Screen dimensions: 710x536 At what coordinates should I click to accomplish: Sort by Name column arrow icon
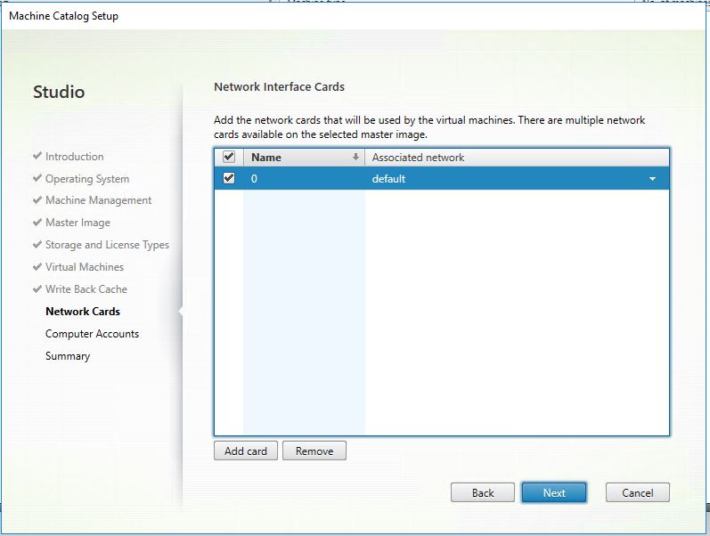(x=355, y=158)
